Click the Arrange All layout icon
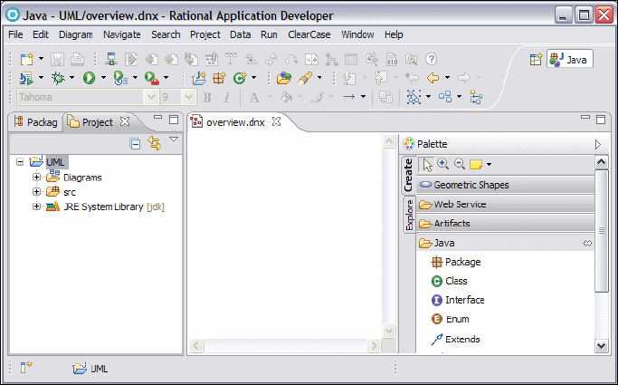This screenshot has height=385, width=618. pos(445,97)
